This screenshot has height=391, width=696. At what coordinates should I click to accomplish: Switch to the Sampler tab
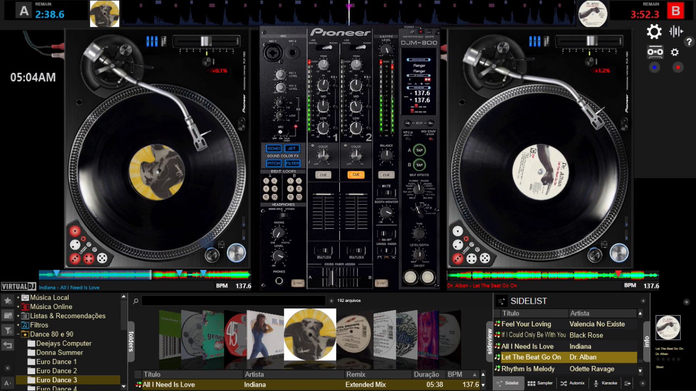pyautogui.click(x=540, y=383)
